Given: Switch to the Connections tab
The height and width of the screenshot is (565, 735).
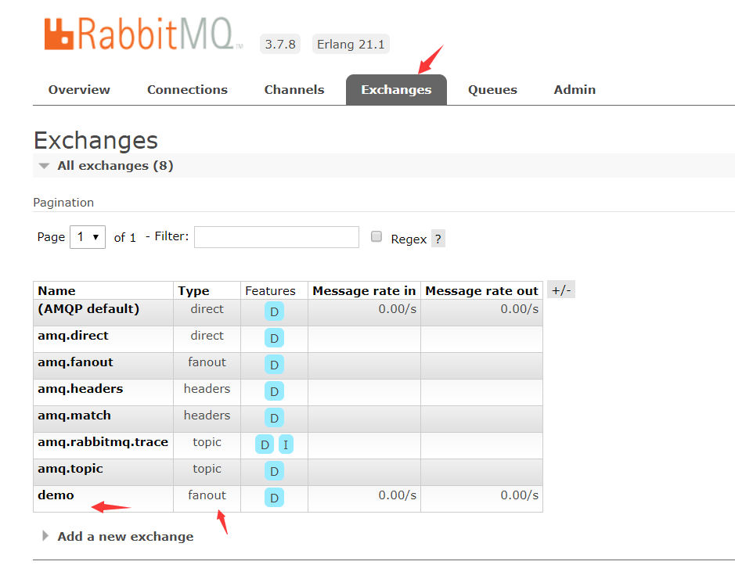Looking at the screenshot, I should [188, 90].
